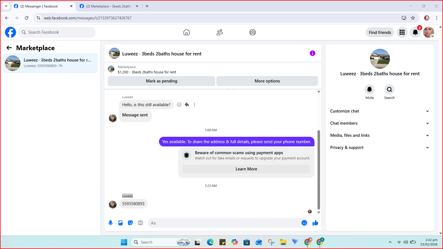443x249 pixels.
Task: Reload the page in browser
Action: (27, 18)
